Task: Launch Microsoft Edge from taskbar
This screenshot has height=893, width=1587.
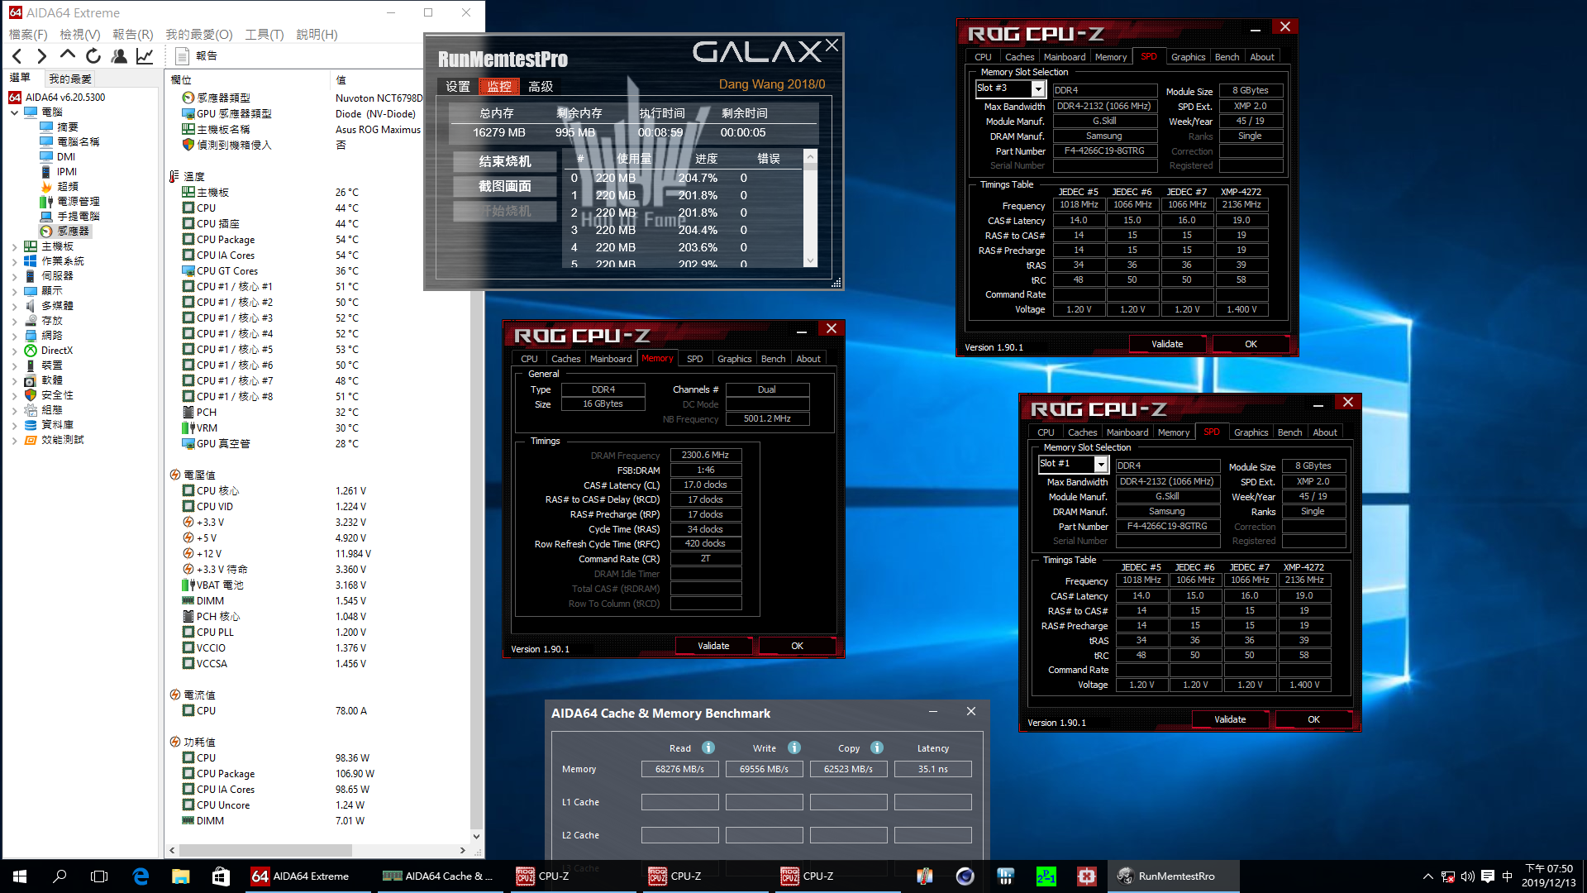Action: tap(141, 876)
